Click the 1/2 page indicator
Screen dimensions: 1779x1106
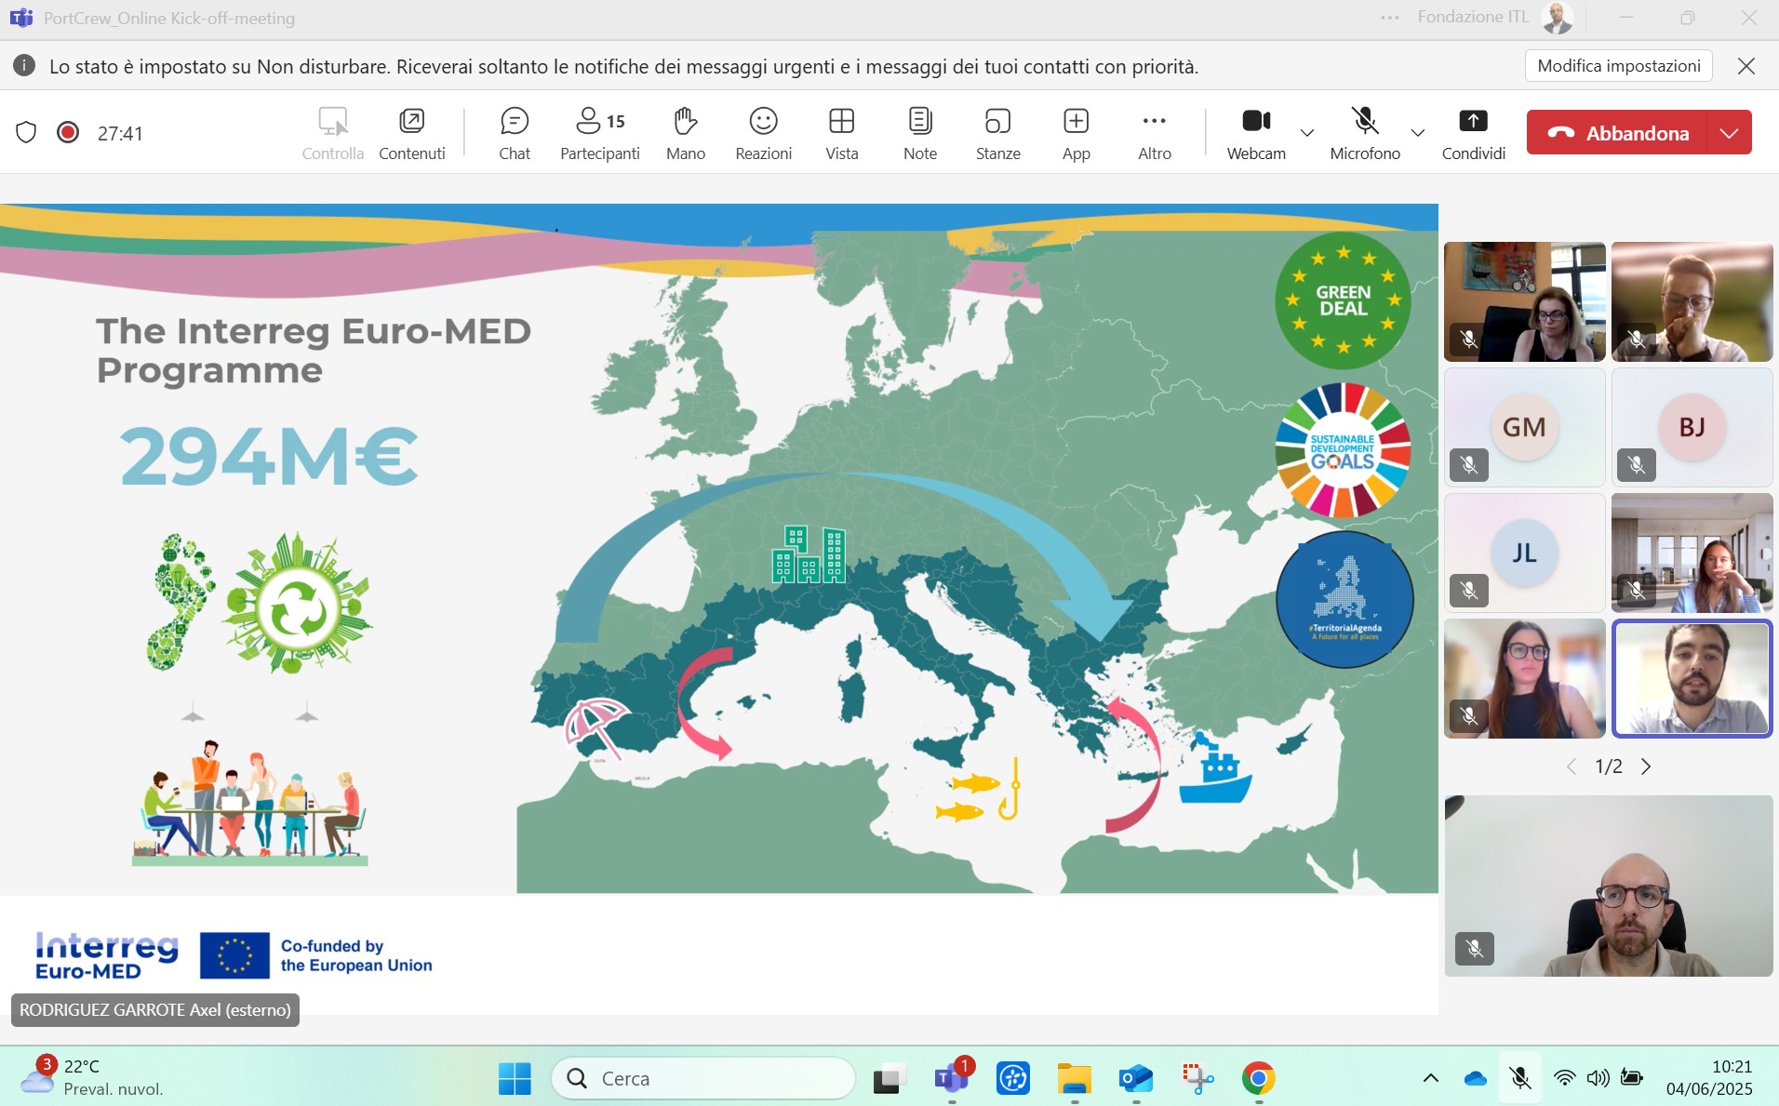point(1609,766)
